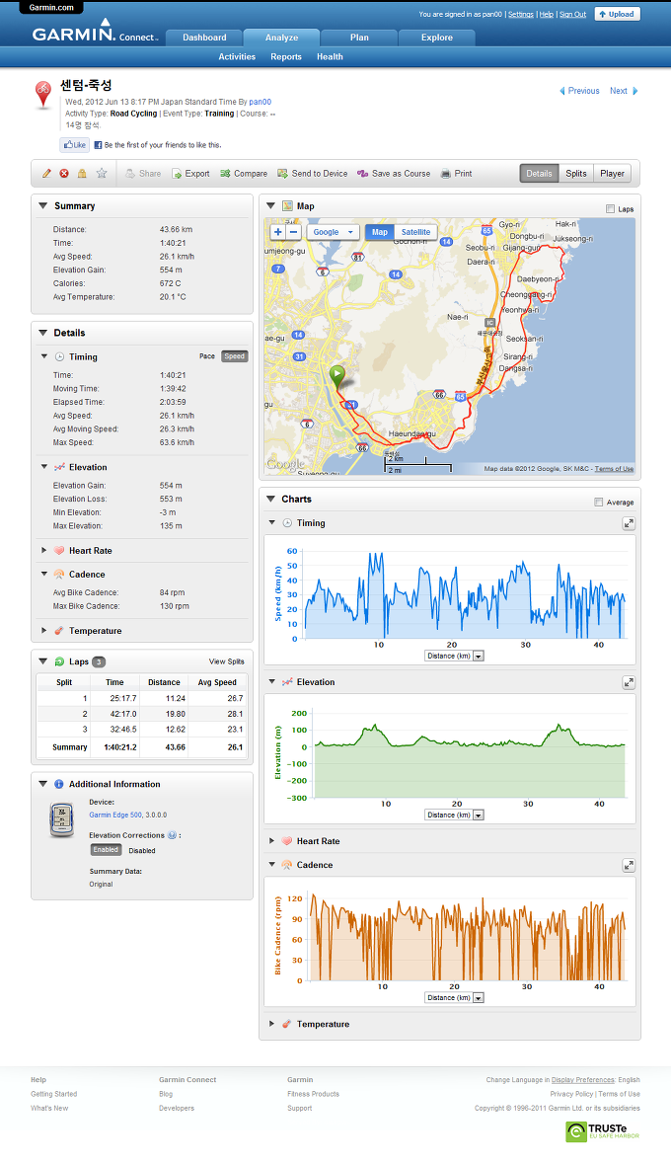Click the Previous arrow icon
The width and height of the screenshot is (671, 1165).
(561, 91)
